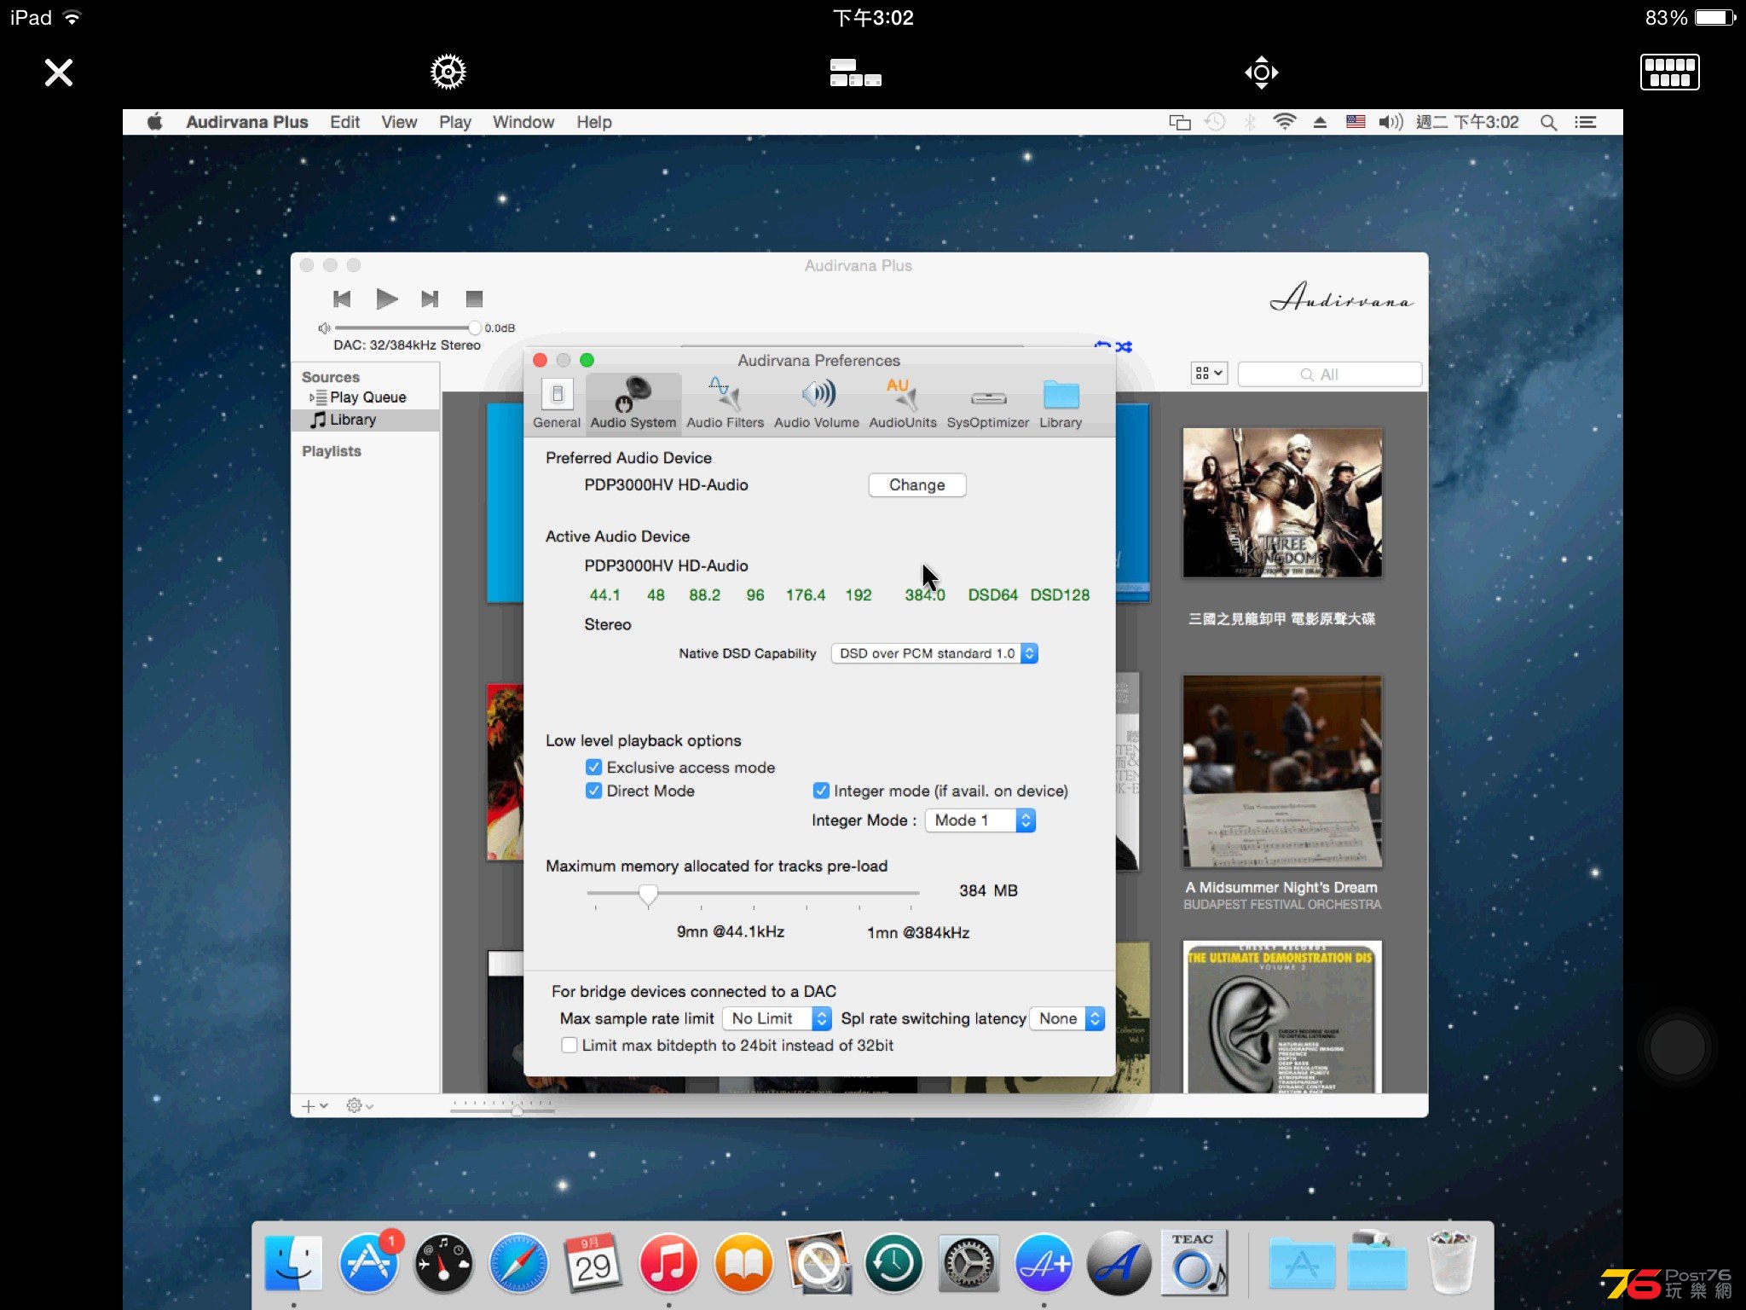Toggle the shuffle icon in main window
The height and width of the screenshot is (1310, 1746).
pyautogui.click(x=1124, y=346)
